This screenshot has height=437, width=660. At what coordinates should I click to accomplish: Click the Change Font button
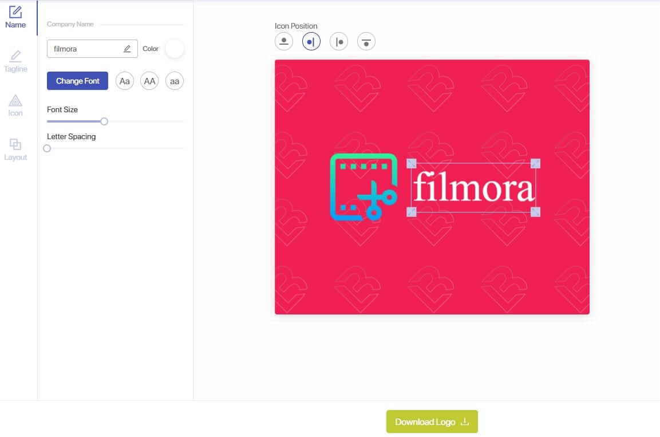[x=77, y=81]
